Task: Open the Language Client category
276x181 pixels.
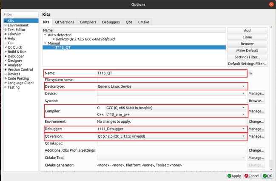Action: pyautogui.click(x=21, y=83)
